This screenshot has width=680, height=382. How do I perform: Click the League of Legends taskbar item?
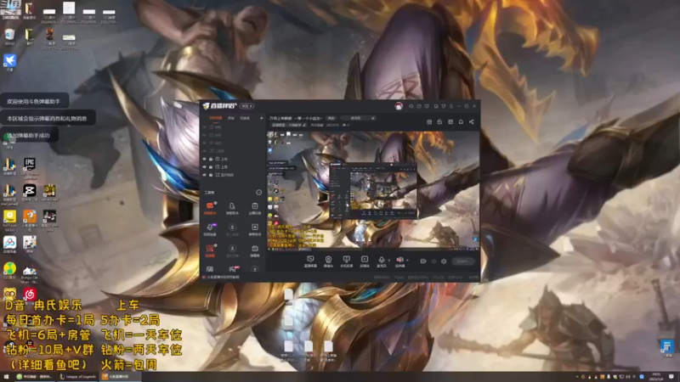click(78, 377)
